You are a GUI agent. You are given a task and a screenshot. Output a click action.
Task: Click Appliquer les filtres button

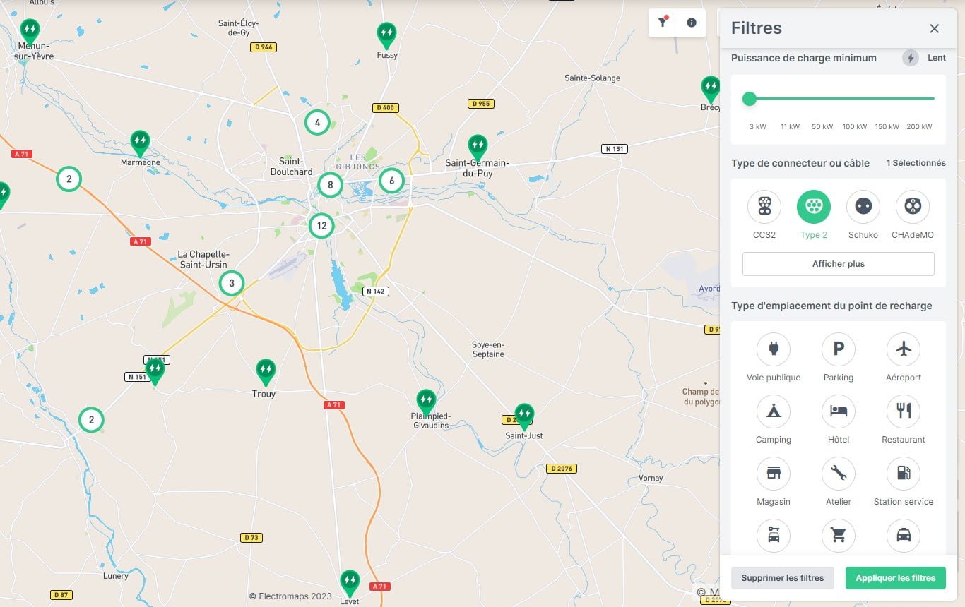(x=895, y=577)
